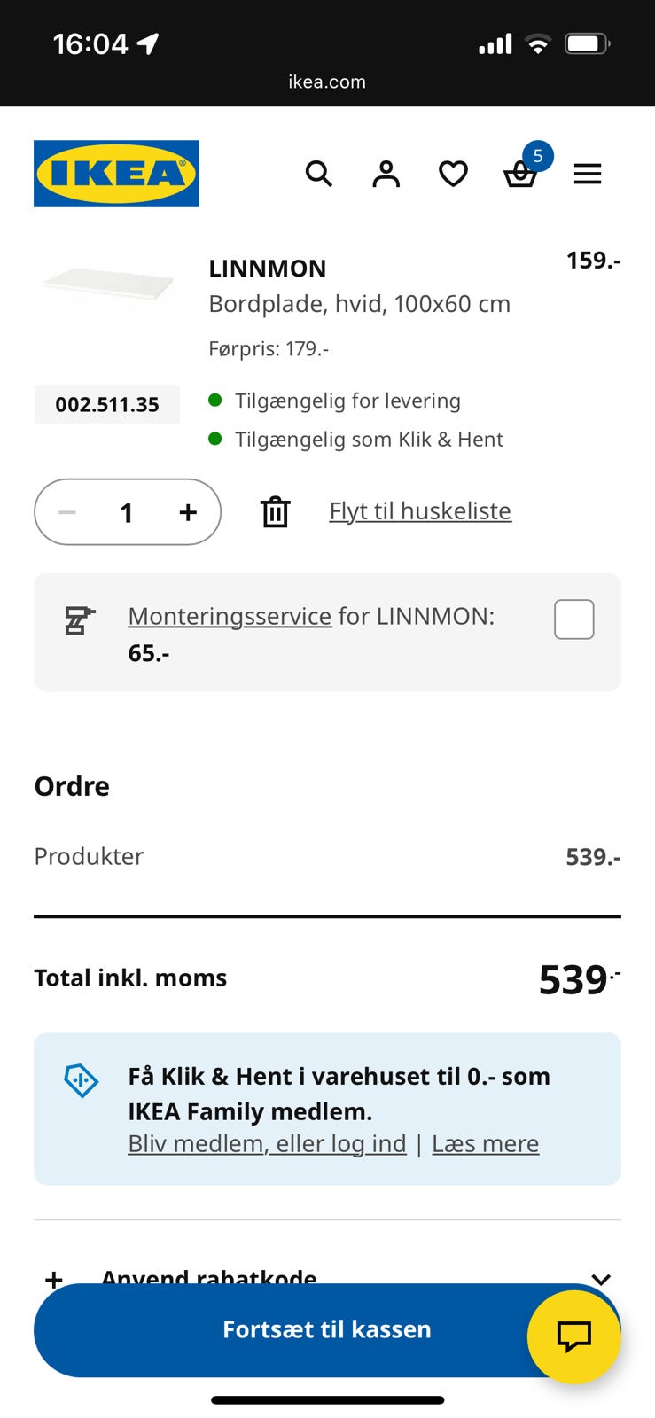Open the Læs mere link

(485, 1144)
